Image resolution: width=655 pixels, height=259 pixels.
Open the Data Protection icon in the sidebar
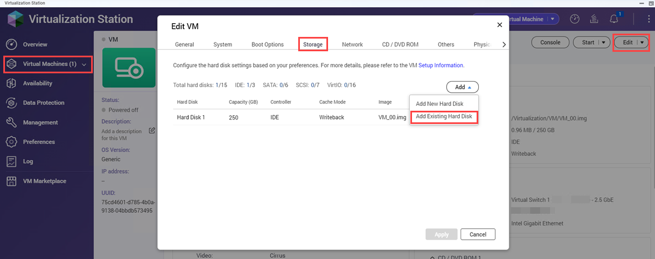click(x=12, y=102)
